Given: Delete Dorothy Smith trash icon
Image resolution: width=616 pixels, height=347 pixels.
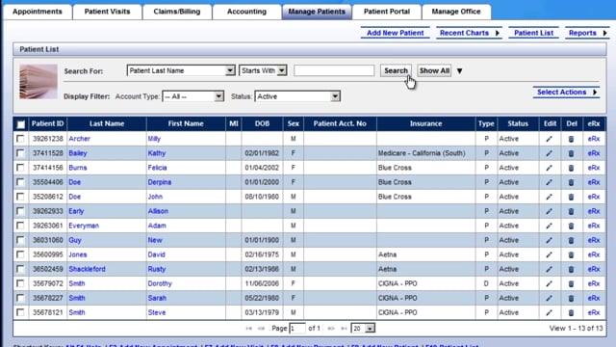Looking at the screenshot, I should pyautogui.click(x=571, y=283).
